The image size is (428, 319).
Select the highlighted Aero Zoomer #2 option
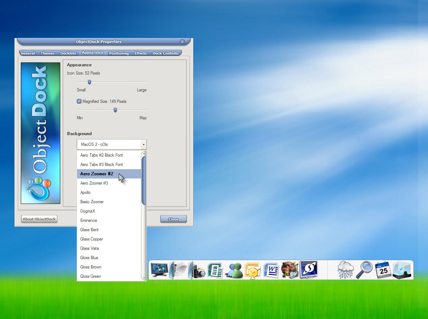coord(109,174)
